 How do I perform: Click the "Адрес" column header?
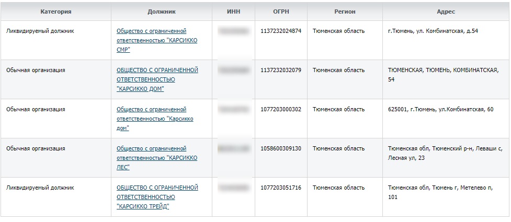point(446,11)
